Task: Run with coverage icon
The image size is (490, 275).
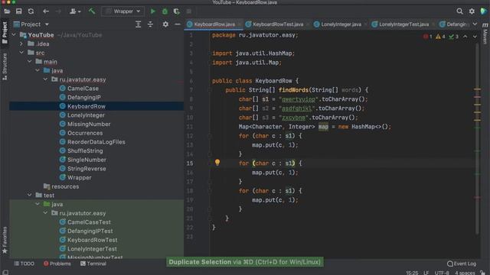Action: [x=177, y=11]
